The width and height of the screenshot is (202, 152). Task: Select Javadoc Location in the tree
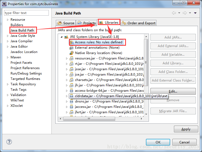[x=24, y=52]
